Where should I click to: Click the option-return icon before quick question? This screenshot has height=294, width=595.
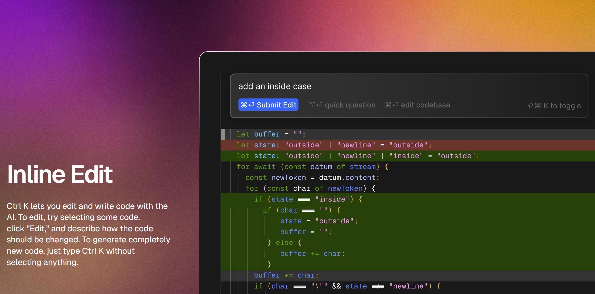(x=315, y=105)
